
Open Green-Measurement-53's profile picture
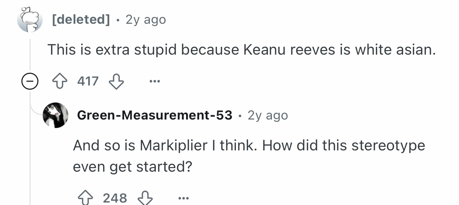[x=56, y=115]
